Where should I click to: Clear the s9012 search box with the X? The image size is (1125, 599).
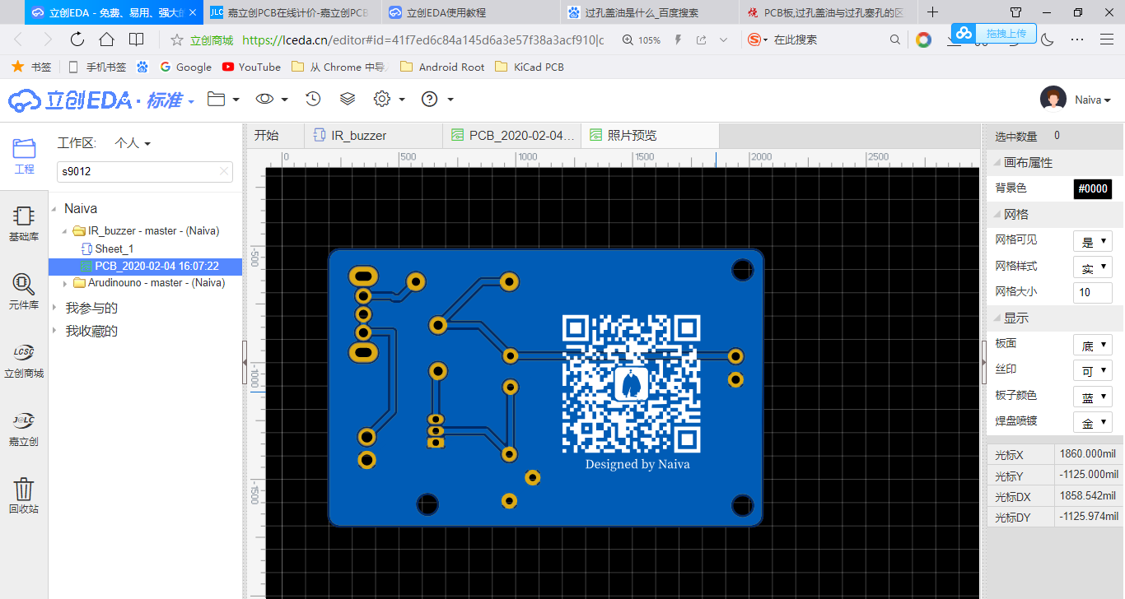pos(223,171)
